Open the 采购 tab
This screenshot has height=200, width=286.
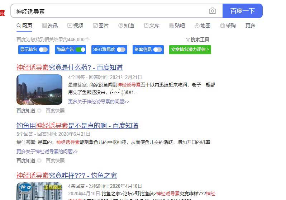tap(228, 25)
